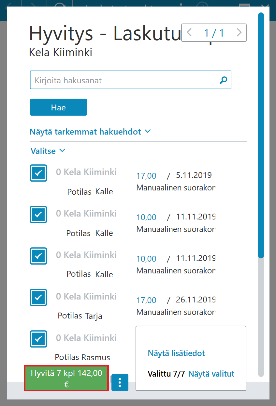Click Hyvitä 7 kpl 142,00 € button
The image size is (276, 406).
[x=66, y=378]
